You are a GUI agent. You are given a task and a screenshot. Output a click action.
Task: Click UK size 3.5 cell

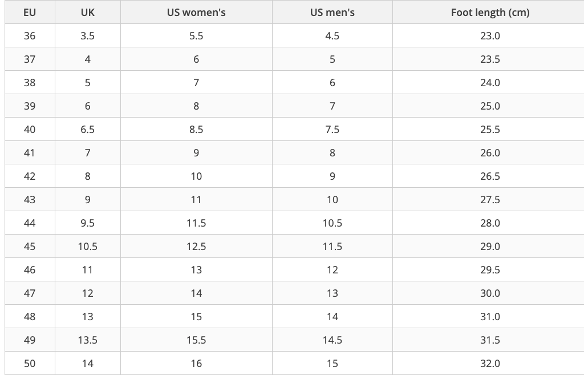coord(87,36)
